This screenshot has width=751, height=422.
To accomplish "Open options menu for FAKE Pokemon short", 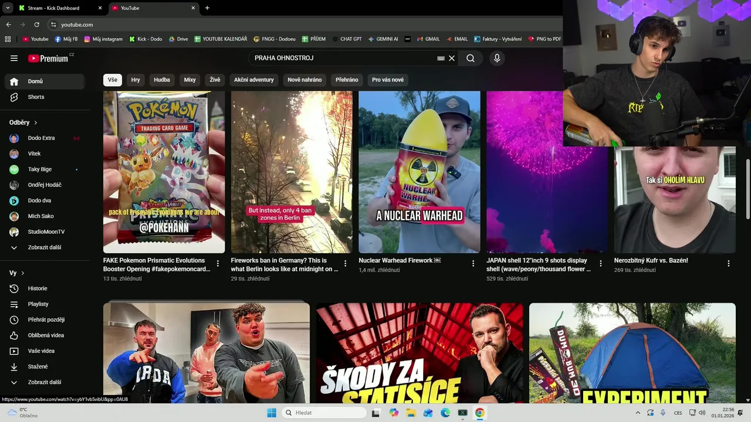I will (218, 264).
